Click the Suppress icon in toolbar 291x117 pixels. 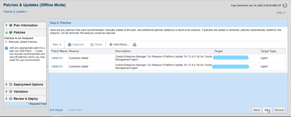70,44
